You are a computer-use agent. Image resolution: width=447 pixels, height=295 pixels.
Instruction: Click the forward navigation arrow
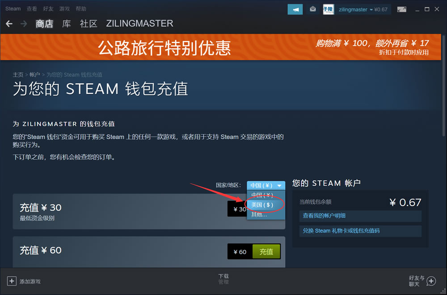click(24, 24)
